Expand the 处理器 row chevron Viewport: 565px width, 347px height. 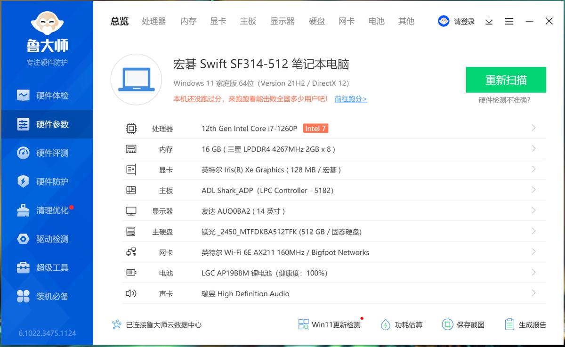pyautogui.click(x=533, y=128)
